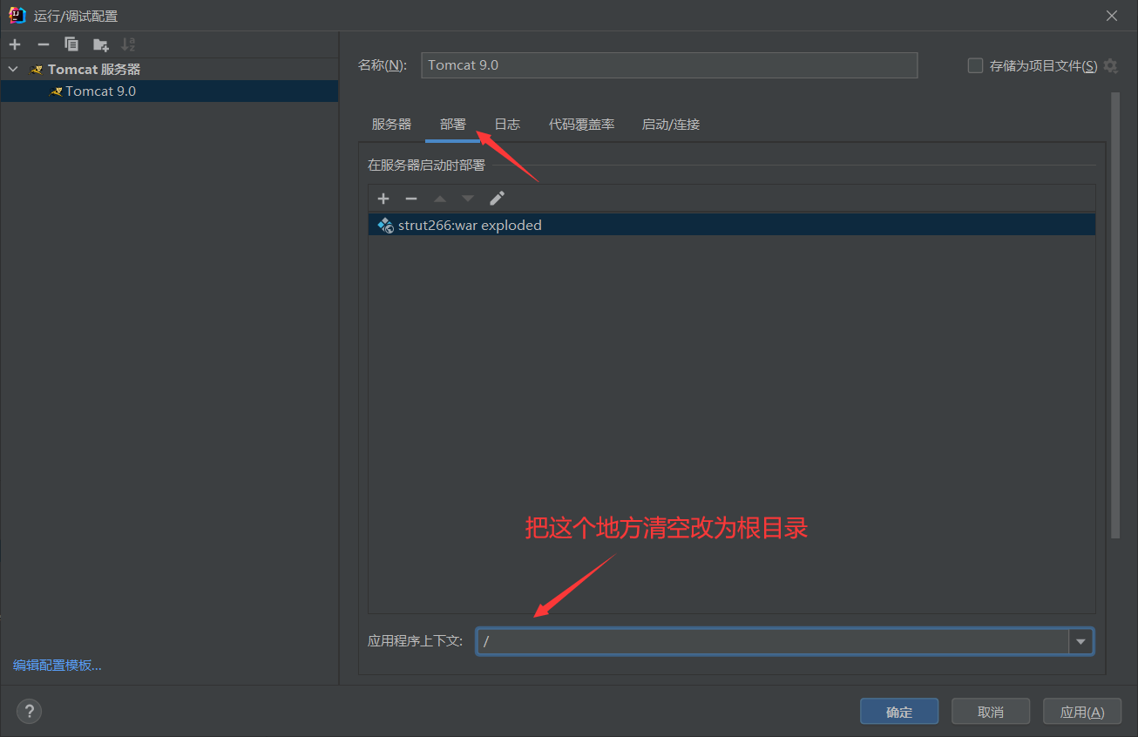
Task: Close the 运行/调试配置 dialog
Action: point(1112,16)
